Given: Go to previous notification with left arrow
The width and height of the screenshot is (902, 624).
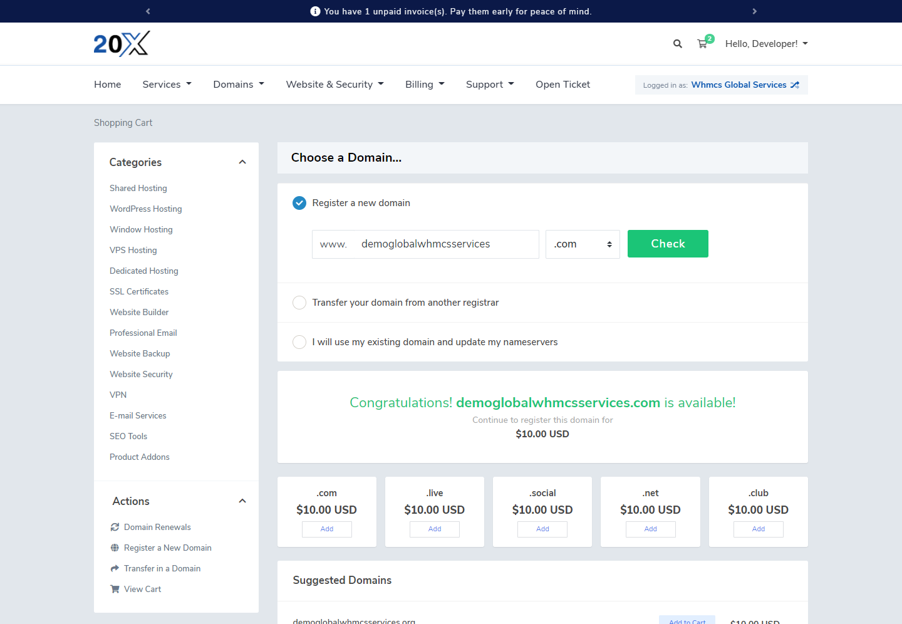Looking at the screenshot, I should (x=148, y=11).
